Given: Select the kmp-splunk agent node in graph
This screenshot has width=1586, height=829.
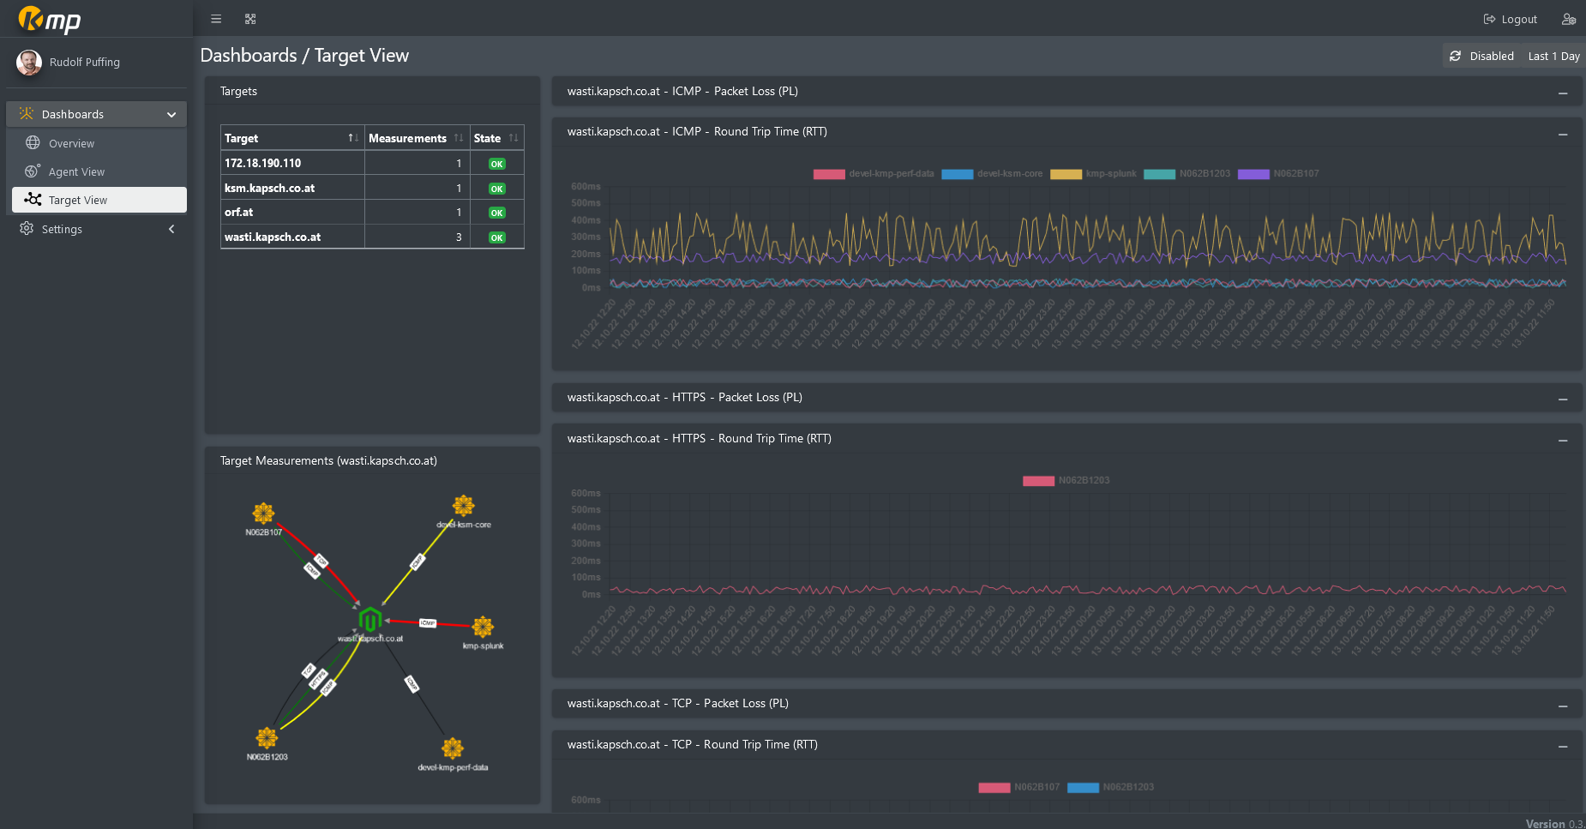Looking at the screenshot, I should click(x=483, y=627).
